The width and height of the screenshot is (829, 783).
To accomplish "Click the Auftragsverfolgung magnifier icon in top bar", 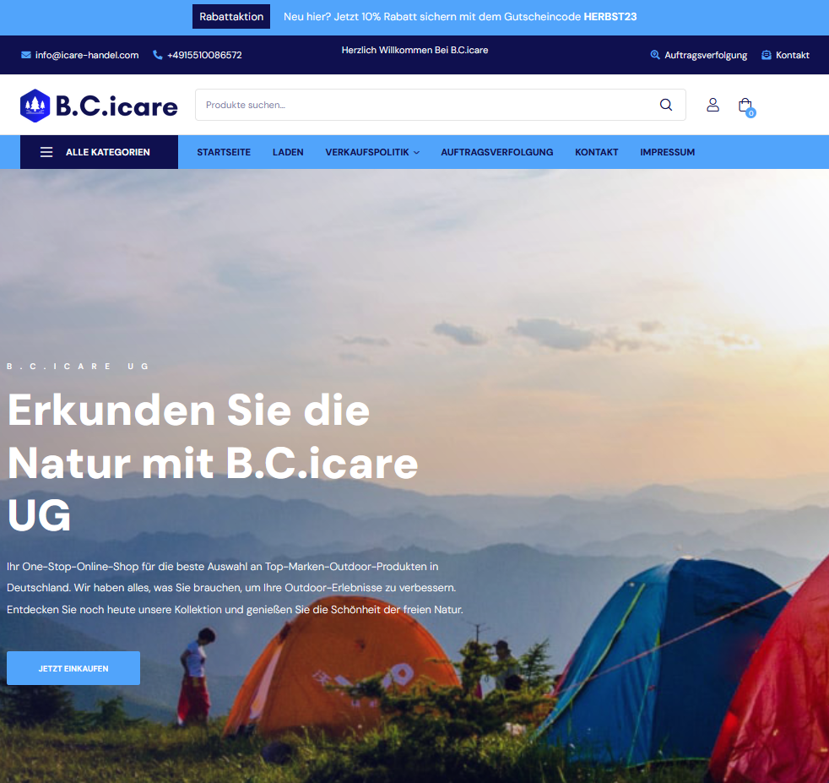I will (654, 55).
